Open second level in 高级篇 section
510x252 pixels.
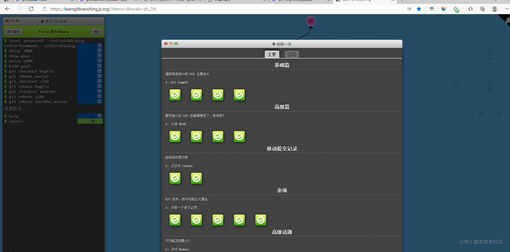point(196,136)
